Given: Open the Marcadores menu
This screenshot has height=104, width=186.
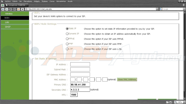Looking at the screenshot, I should (28, 1).
